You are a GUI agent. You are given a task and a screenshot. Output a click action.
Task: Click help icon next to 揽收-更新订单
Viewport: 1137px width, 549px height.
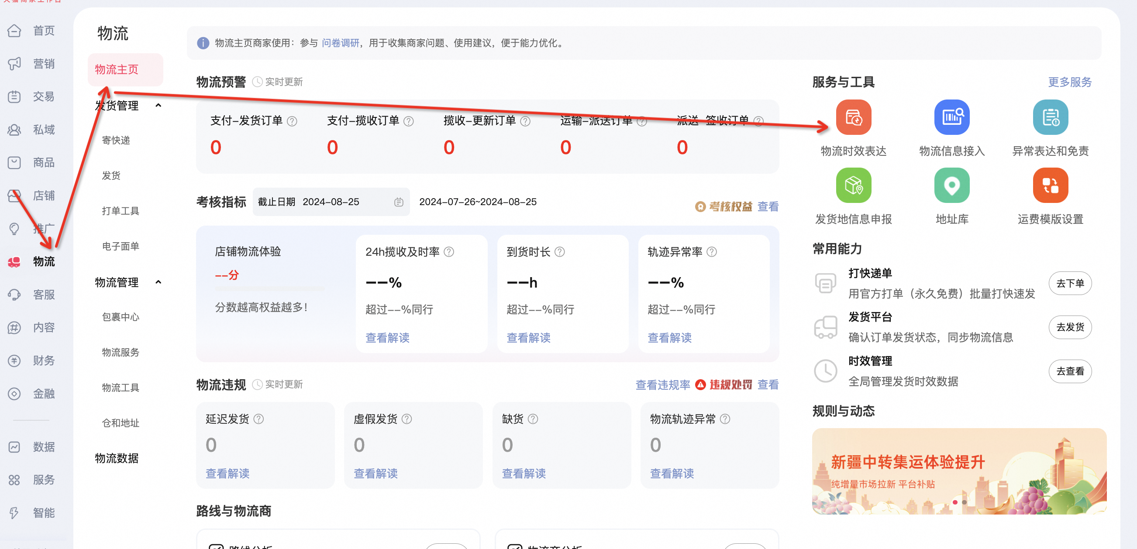[525, 121]
